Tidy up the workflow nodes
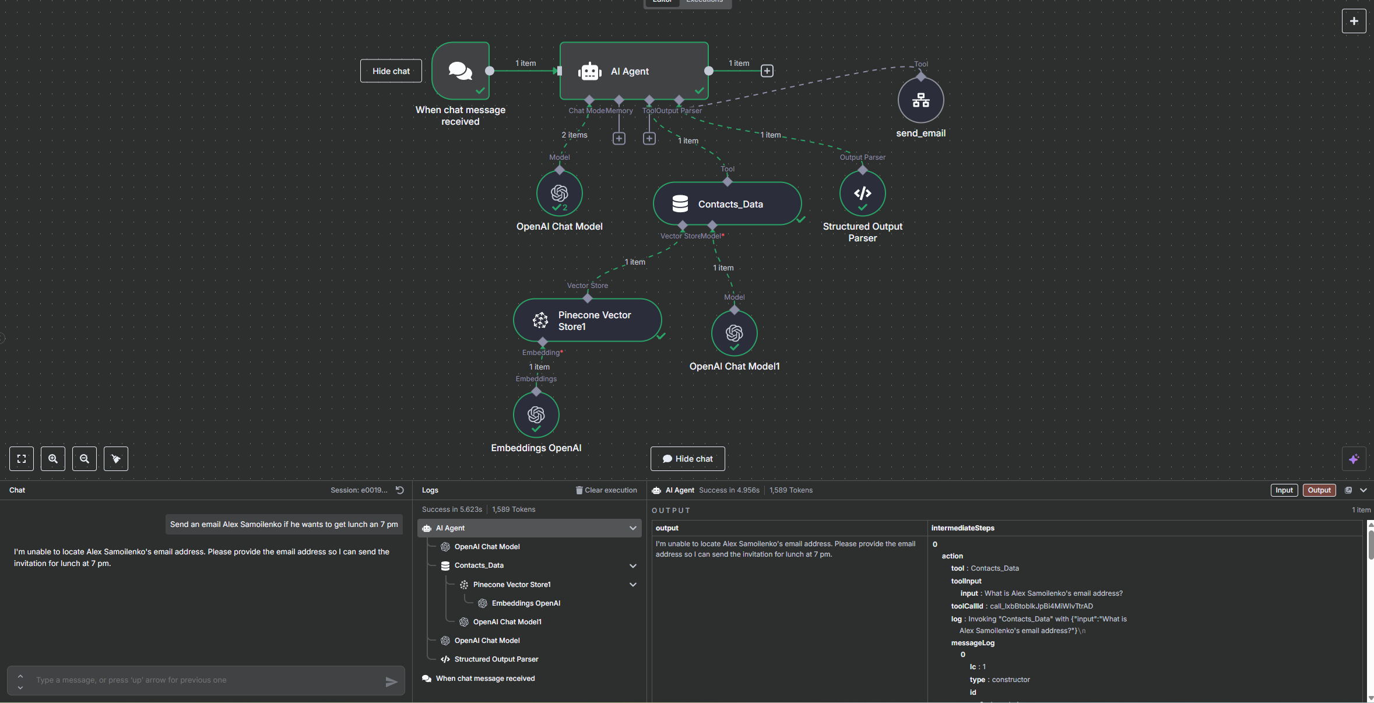This screenshot has width=1374, height=703. (116, 459)
